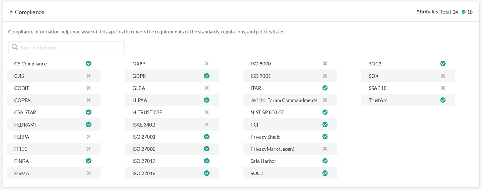Click the magnifying glass search icon
Image resolution: width=482 pixels, height=190 pixels.
(15, 47)
